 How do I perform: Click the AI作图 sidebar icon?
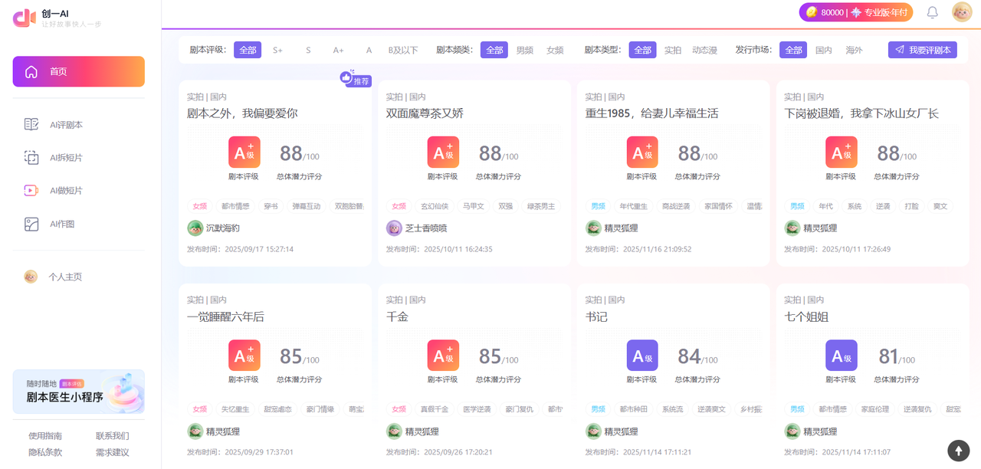(x=31, y=224)
